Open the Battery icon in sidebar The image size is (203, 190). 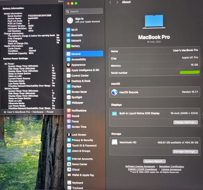click(x=68, y=46)
